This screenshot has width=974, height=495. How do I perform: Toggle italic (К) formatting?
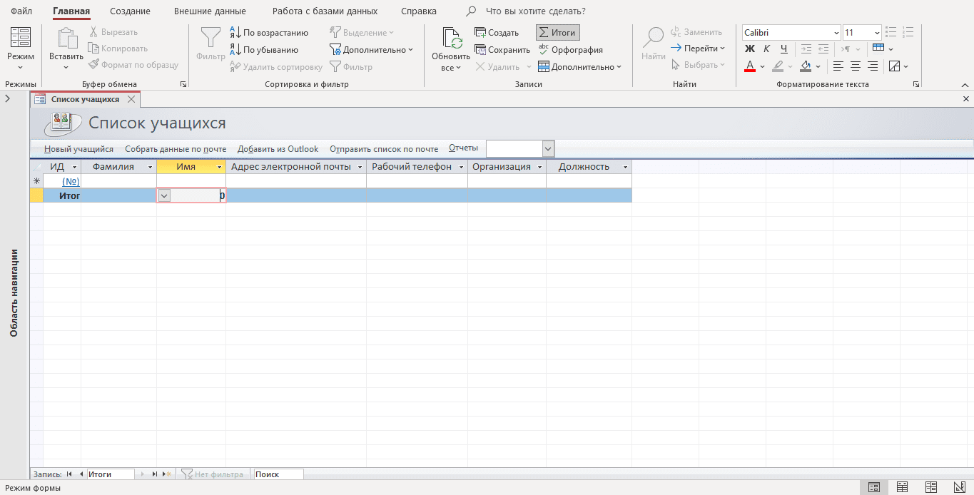[766, 49]
